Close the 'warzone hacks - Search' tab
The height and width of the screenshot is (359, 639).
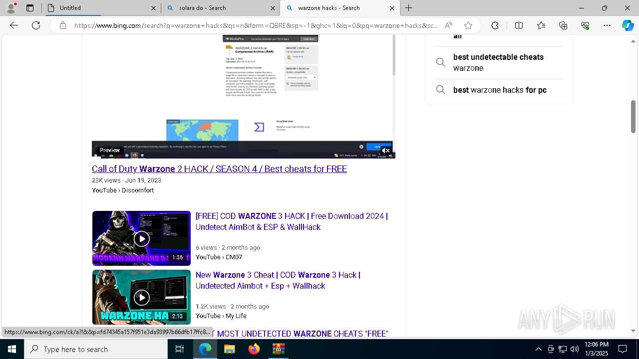[392, 8]
